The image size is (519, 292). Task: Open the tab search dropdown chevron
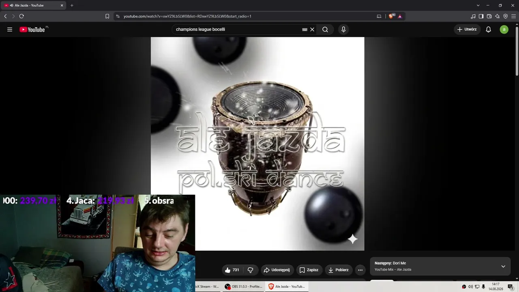point(478,5)
